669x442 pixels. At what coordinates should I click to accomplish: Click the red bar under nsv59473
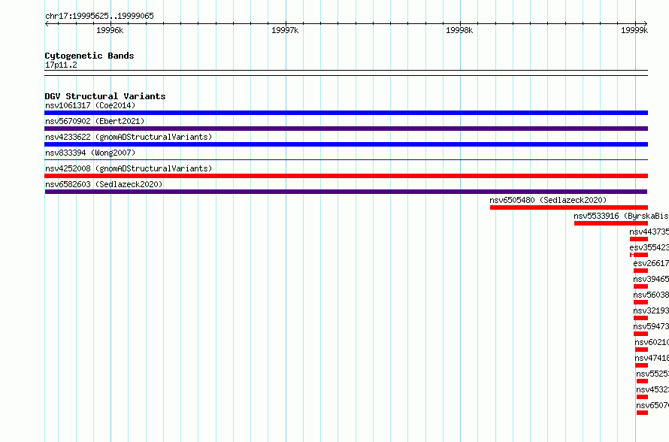click(x=641, y=334)
